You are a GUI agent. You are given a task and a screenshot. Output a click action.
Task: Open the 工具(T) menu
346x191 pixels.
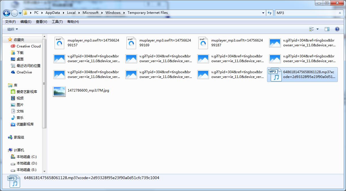tap(57, 22)
